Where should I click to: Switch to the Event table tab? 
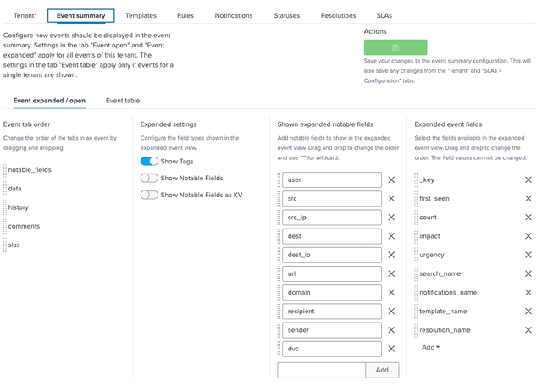tap(123, 101)
